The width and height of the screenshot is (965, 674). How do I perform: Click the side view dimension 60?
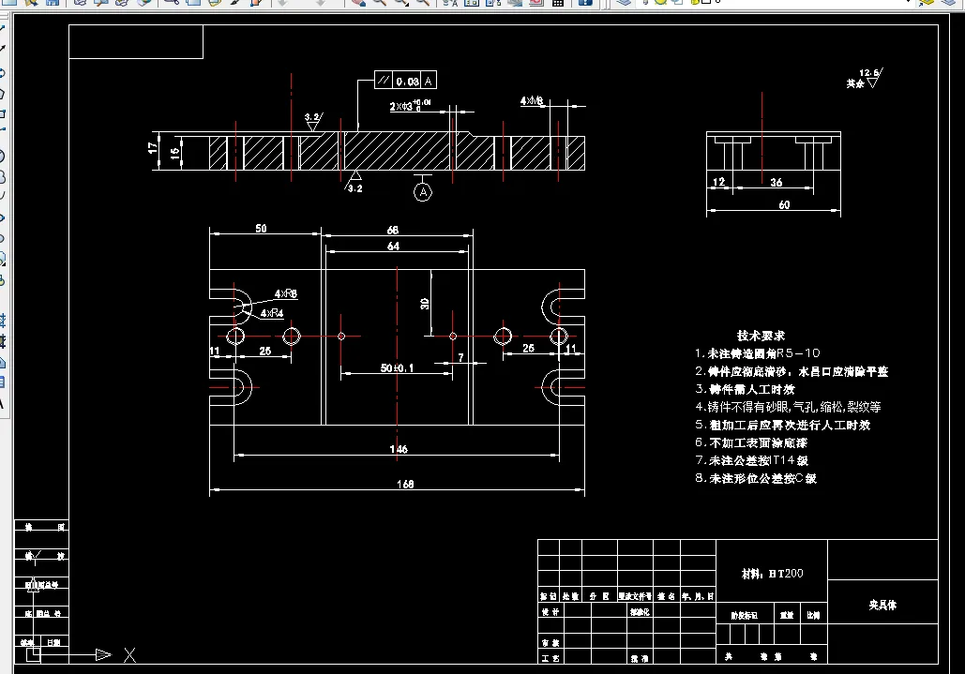(x=784, y=204)
